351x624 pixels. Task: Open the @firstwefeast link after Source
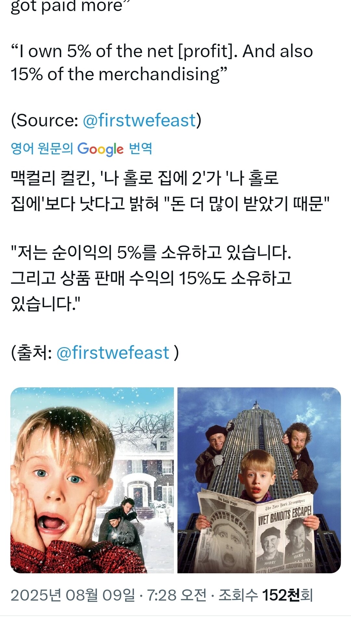(x=139, y=121)
